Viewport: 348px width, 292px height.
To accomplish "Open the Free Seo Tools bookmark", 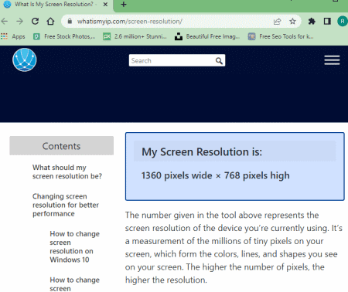I will click(x=281, y=36).
